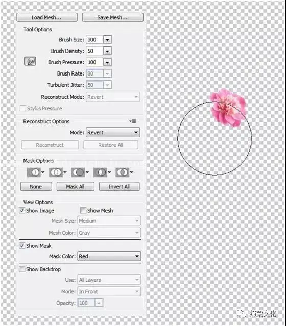Enable the Show Backdrop checkbox
Image resolution: width=286 pixels, height=326 pixels.
click(x=22, y=269)
